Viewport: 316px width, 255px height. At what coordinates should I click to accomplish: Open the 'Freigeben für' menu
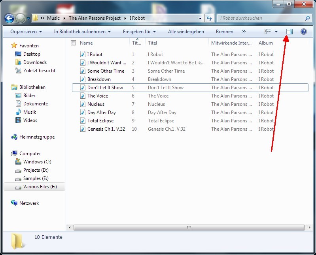139,32
